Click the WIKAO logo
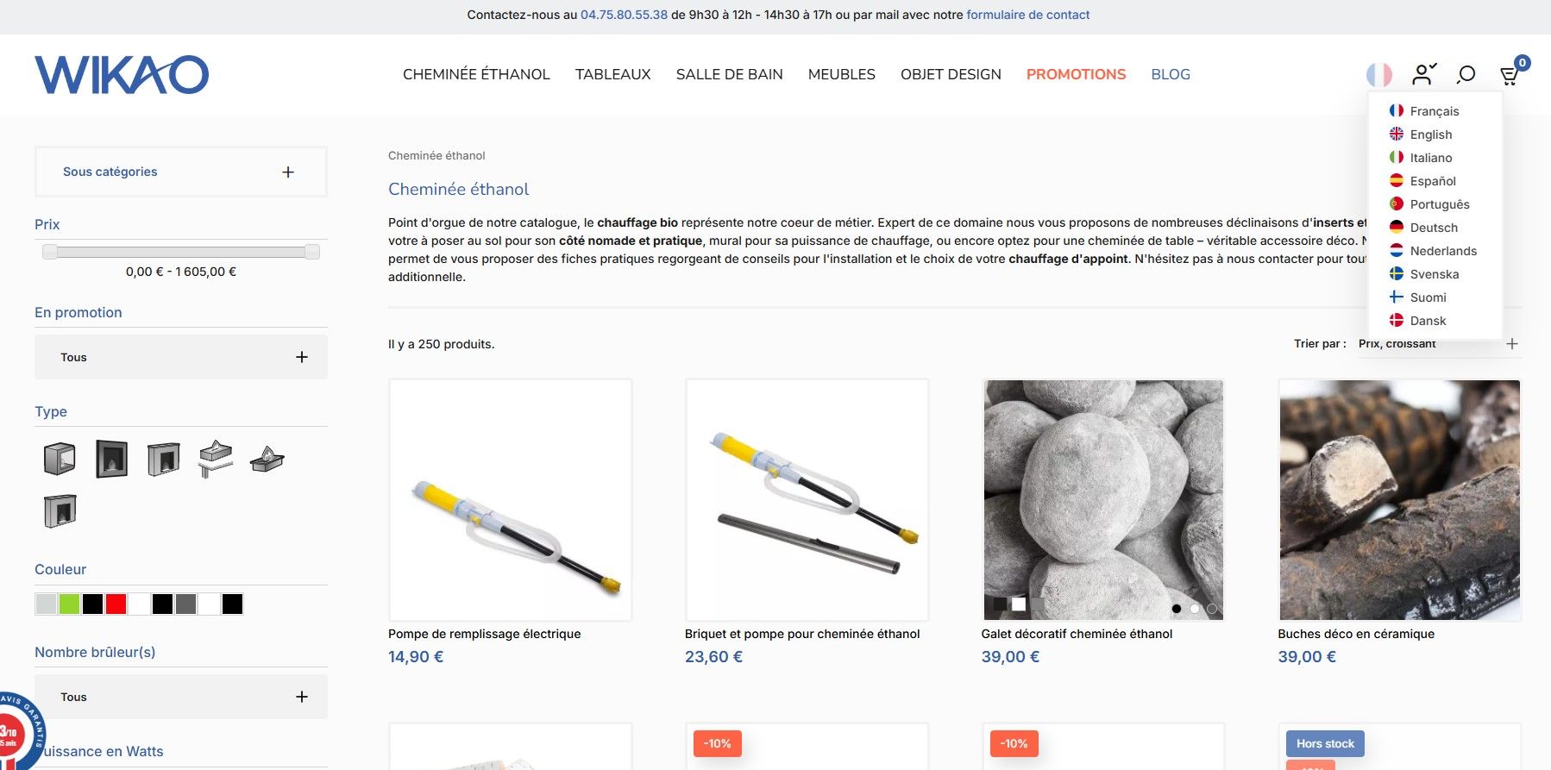The width and height of the screenshot is (1551, 770). click(122, 75)
